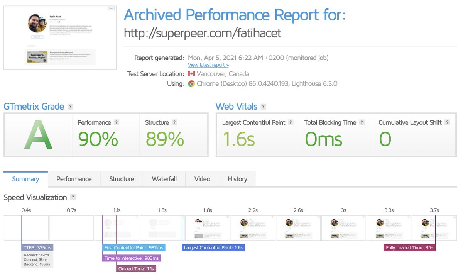The width and height of the screenshot is (463, 278).
Task: Click the 3s filmstrip frame
Action: (343, 228)
